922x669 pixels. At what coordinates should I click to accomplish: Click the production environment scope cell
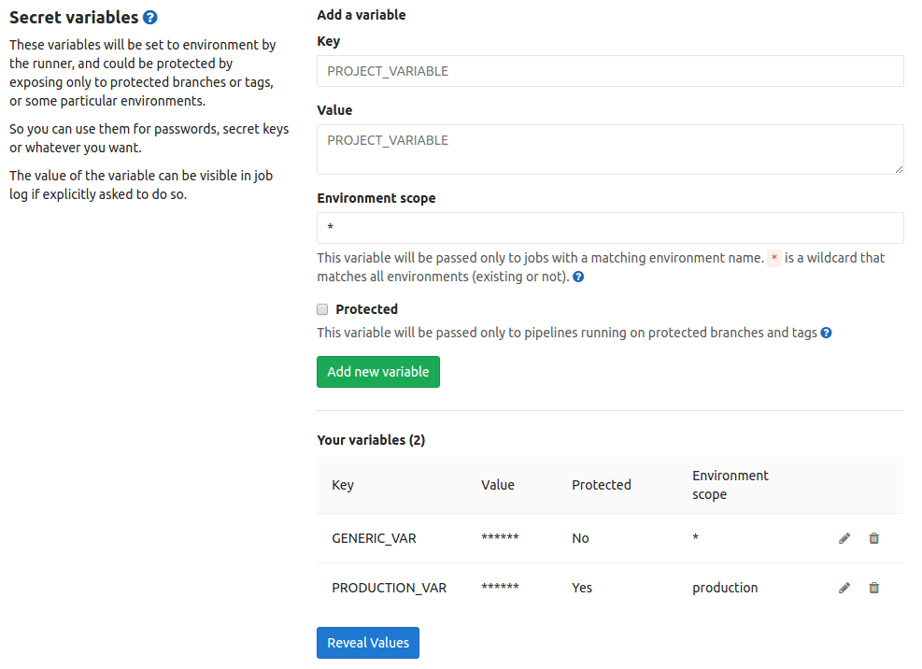pyautogui.click(x=725, y=588)
